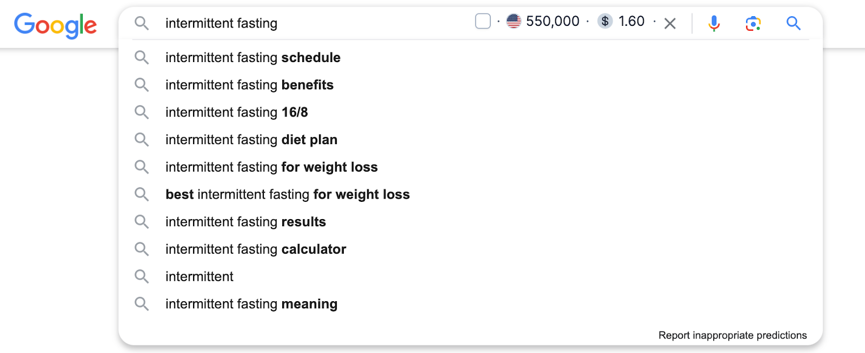Click the dollar sign CPC icon
Viewport: 865px width, 353px height.
coord(605,21)
